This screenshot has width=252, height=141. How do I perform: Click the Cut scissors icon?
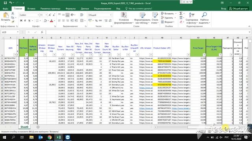click(x=13, y=14)
